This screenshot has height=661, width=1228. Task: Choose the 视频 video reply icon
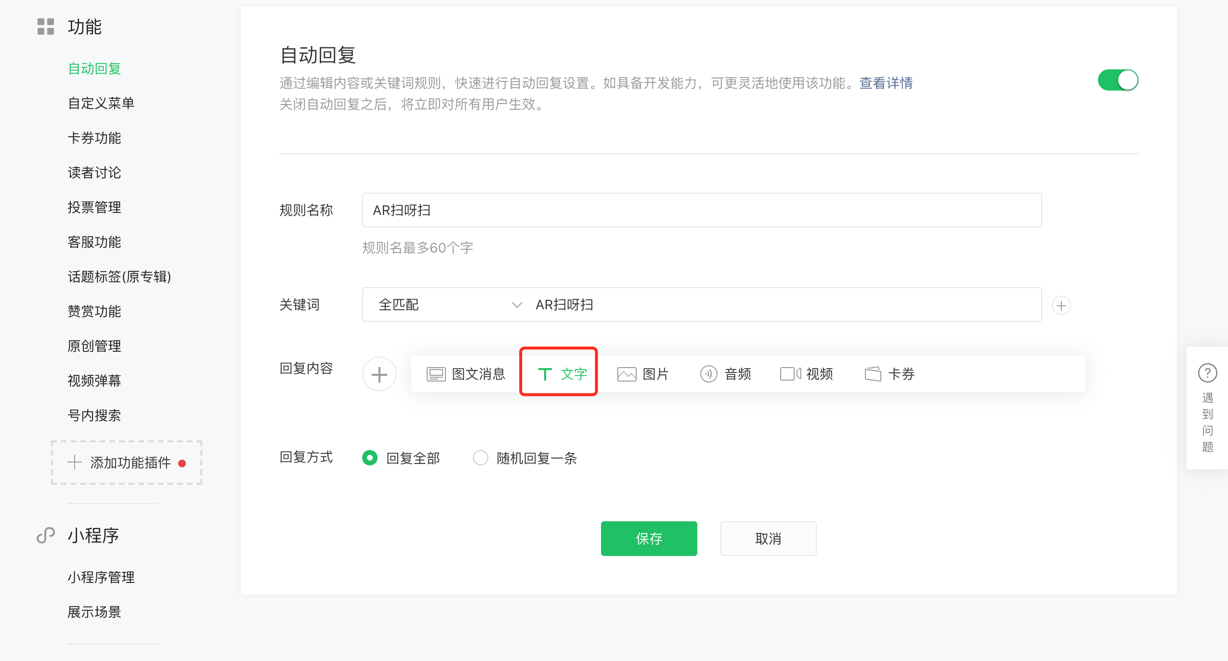[790, 374]
